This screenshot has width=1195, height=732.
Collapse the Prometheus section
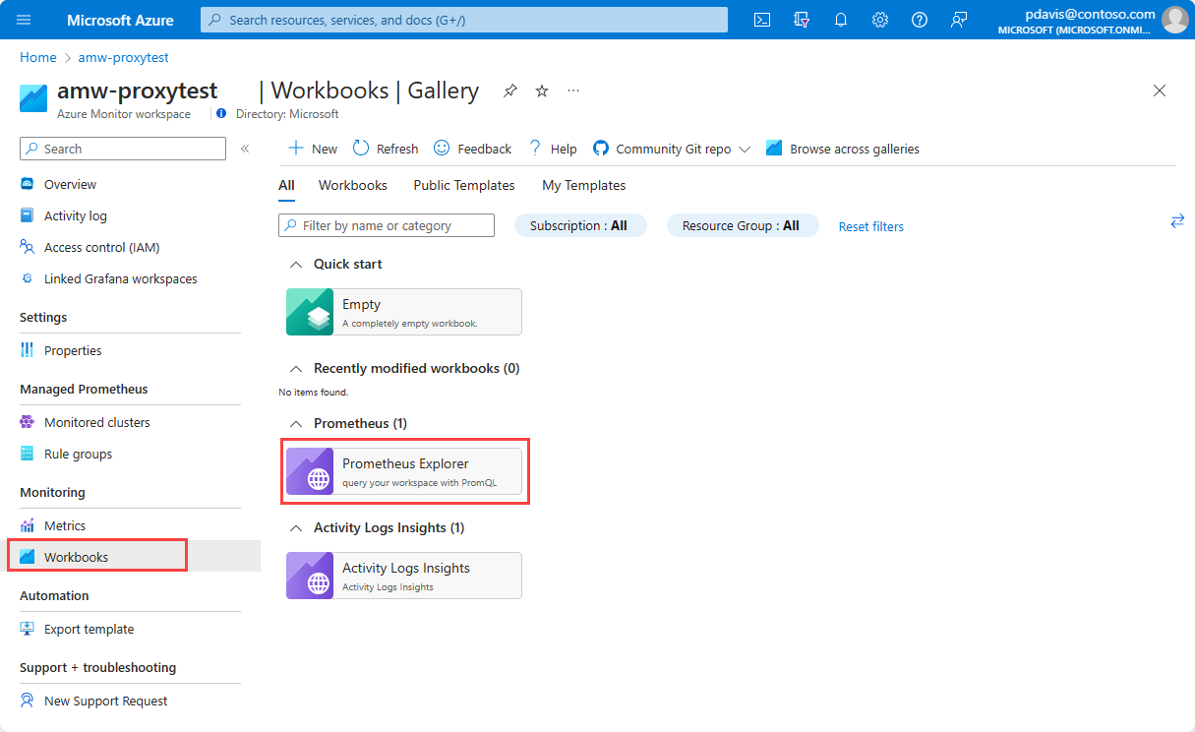pyautogui.click(x=295, y=423)
